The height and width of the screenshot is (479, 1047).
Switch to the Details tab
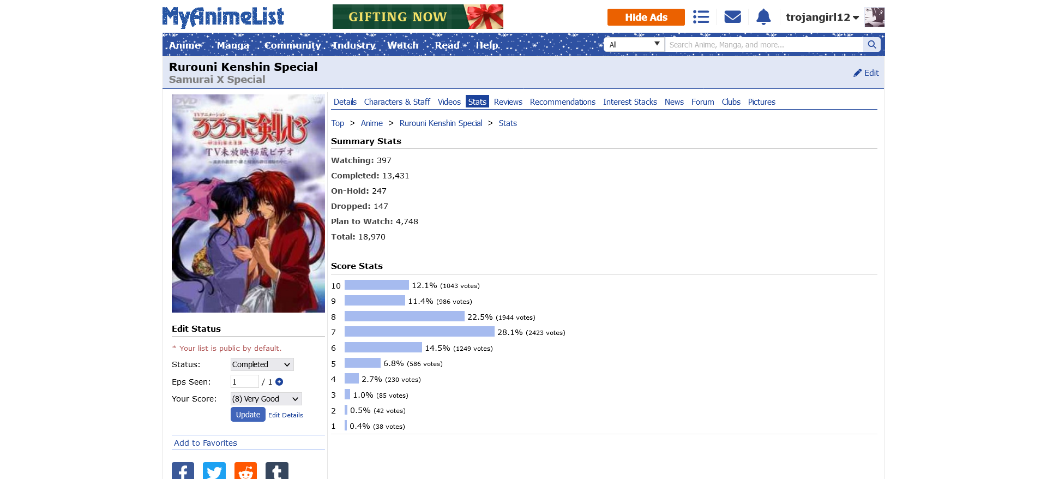pyautogui.click(x=345, y=102)
